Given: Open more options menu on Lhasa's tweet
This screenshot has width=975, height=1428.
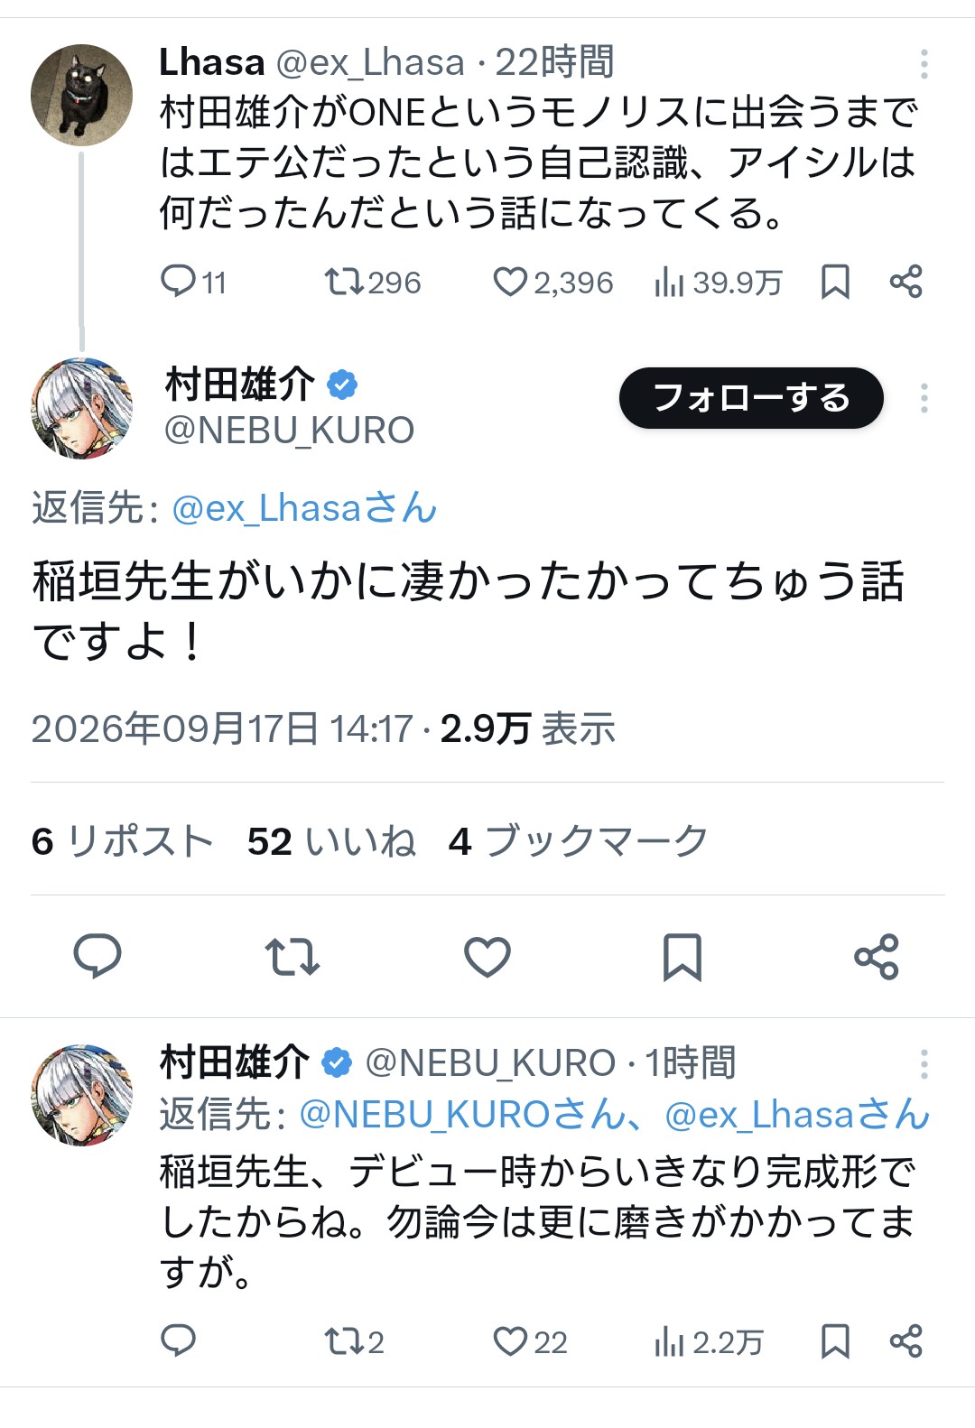Looking at the screenshot, I should (924, 63).
